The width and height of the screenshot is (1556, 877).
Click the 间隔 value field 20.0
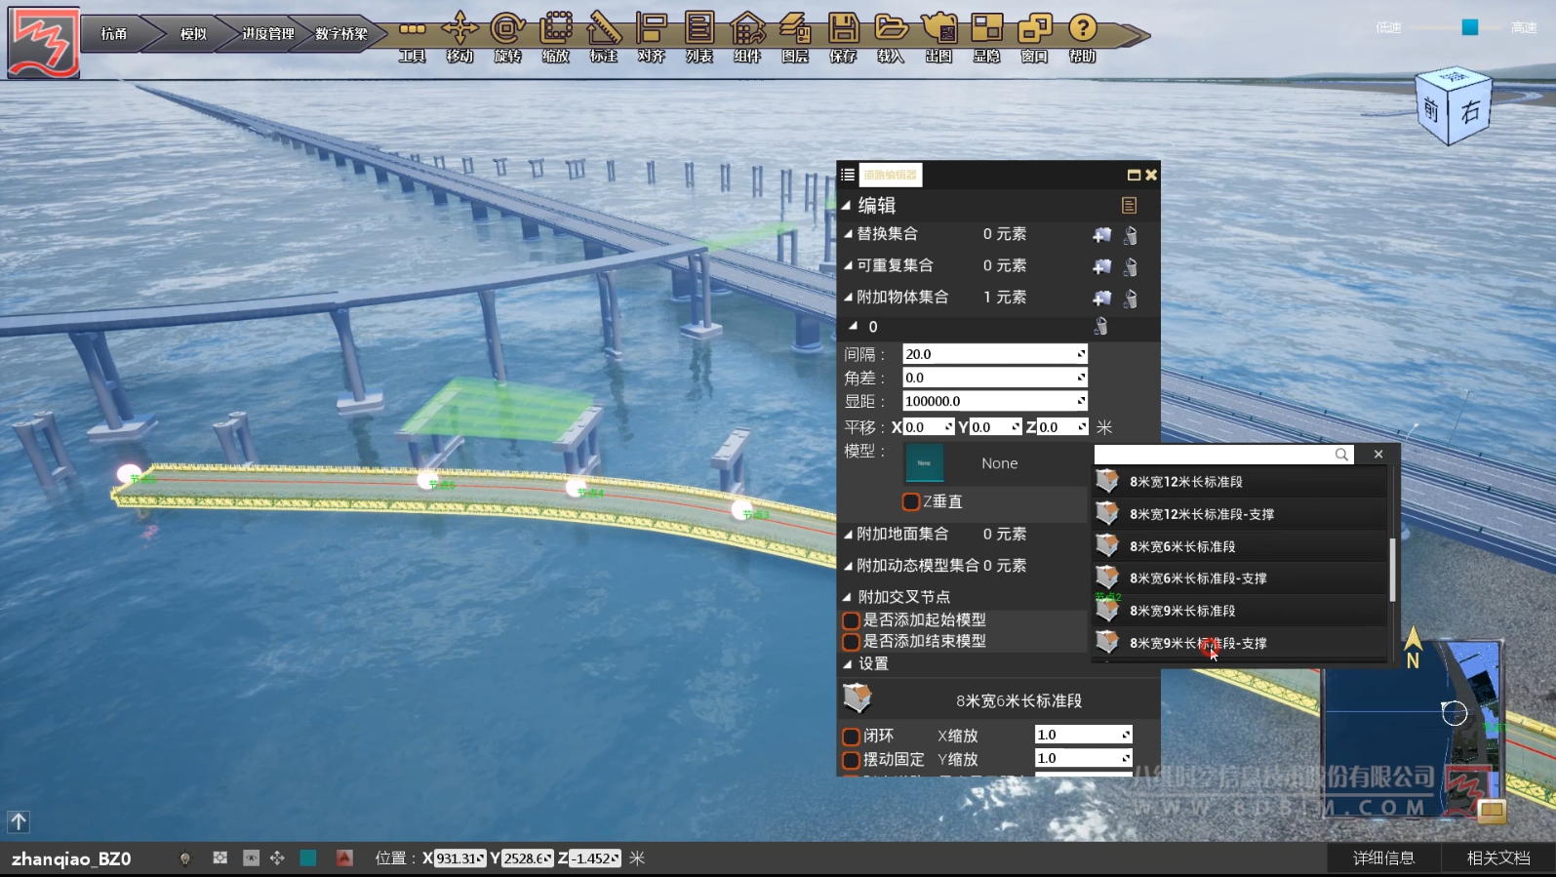click(x=994, y=354)
